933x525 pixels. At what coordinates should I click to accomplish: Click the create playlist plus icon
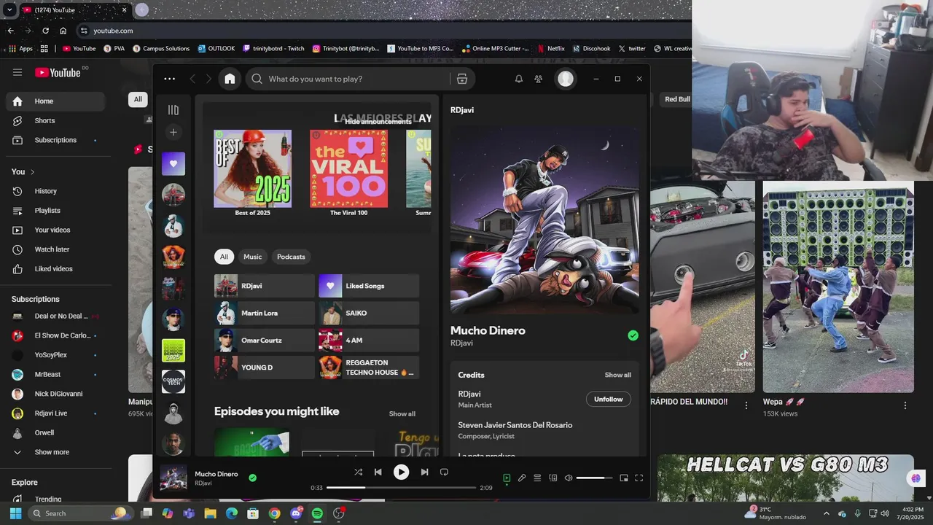coord(173,132)
